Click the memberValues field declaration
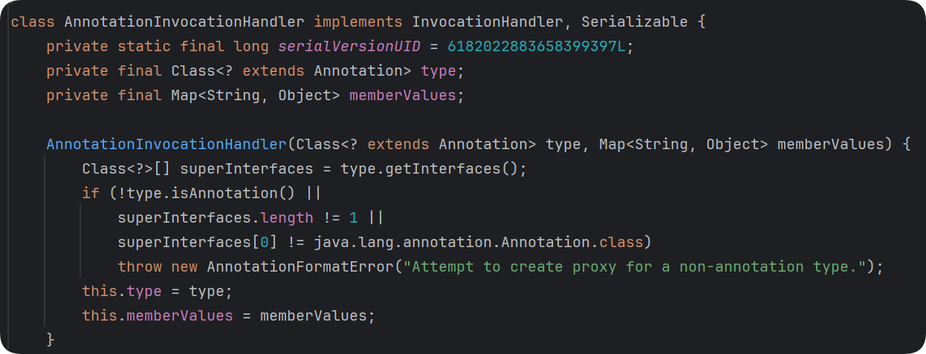Screen dimensions: 926x354 pyautogui.click(x=403, y=95)
